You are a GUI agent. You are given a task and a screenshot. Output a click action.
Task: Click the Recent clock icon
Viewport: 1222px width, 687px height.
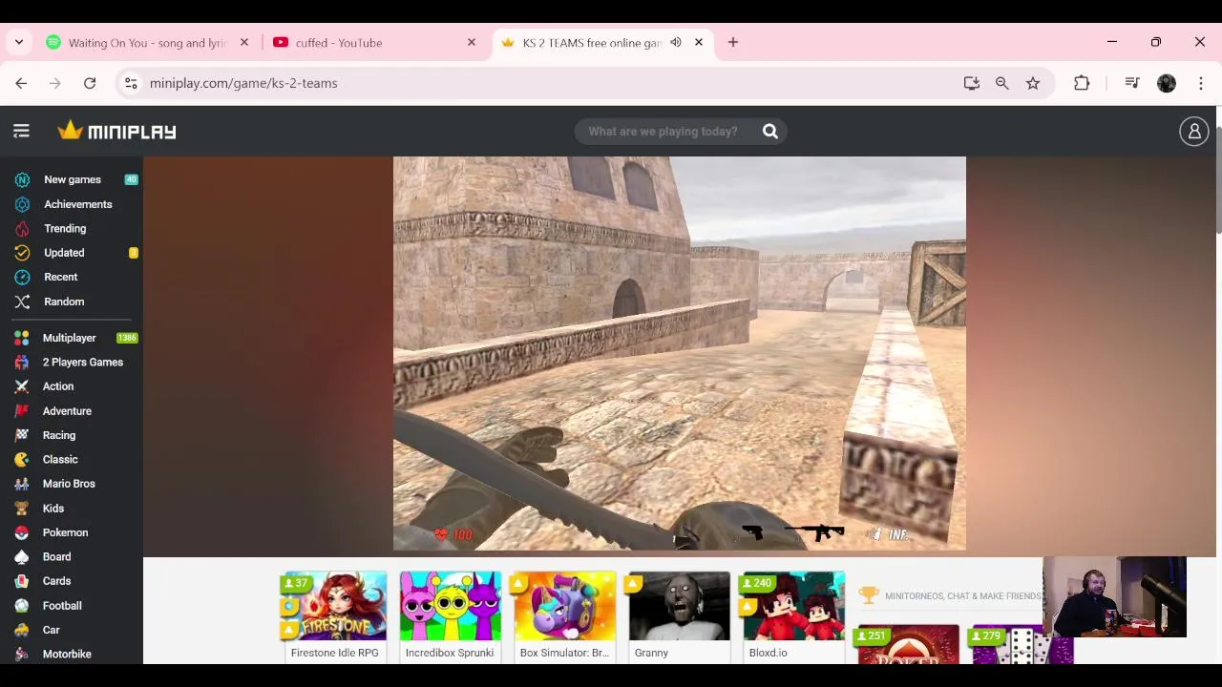[22, 277]
